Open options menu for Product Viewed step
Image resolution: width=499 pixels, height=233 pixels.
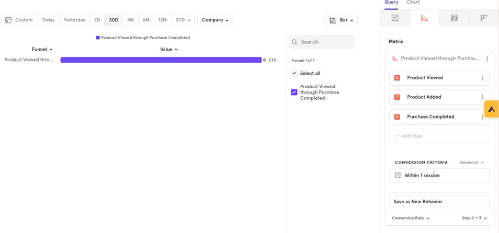click(x=482, y=78)
